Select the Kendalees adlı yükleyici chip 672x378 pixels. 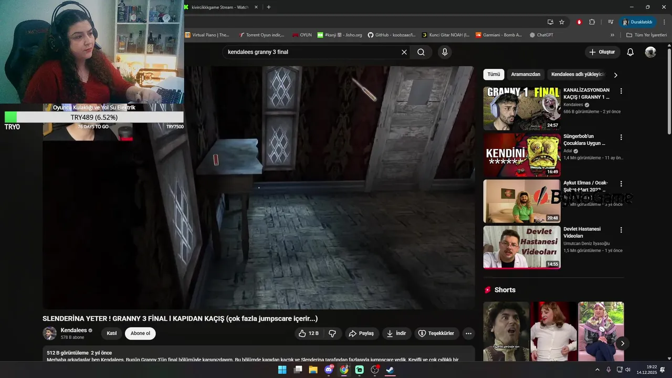click(x=578, y=75)
